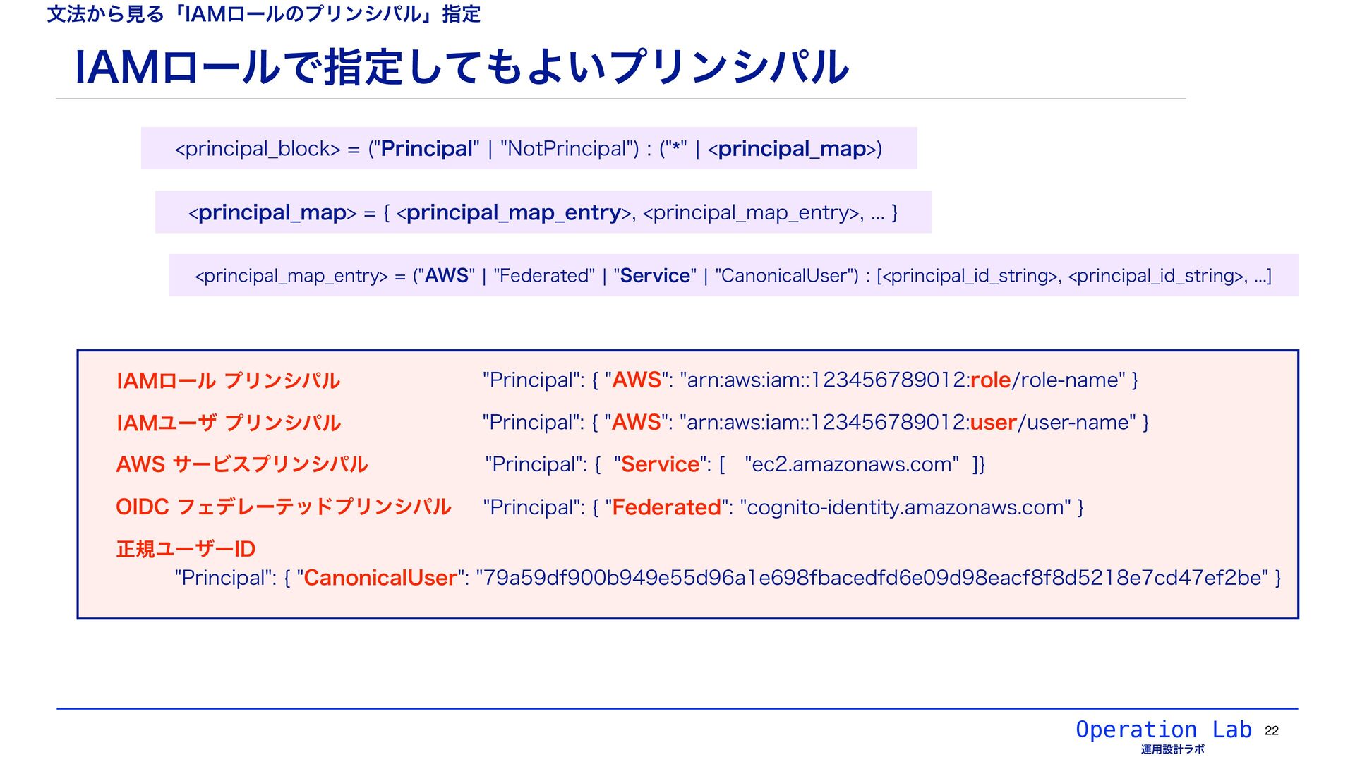1355x762 pixels.
Task: Click the Operation Lab logo
Action: [x=1163, y=730]
